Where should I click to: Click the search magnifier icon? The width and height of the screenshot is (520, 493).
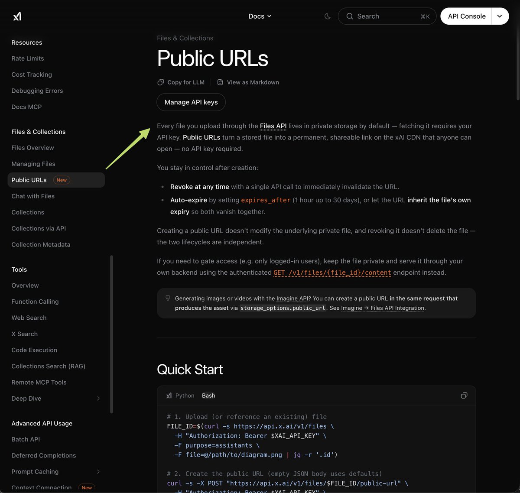click(x=350, y=16)
